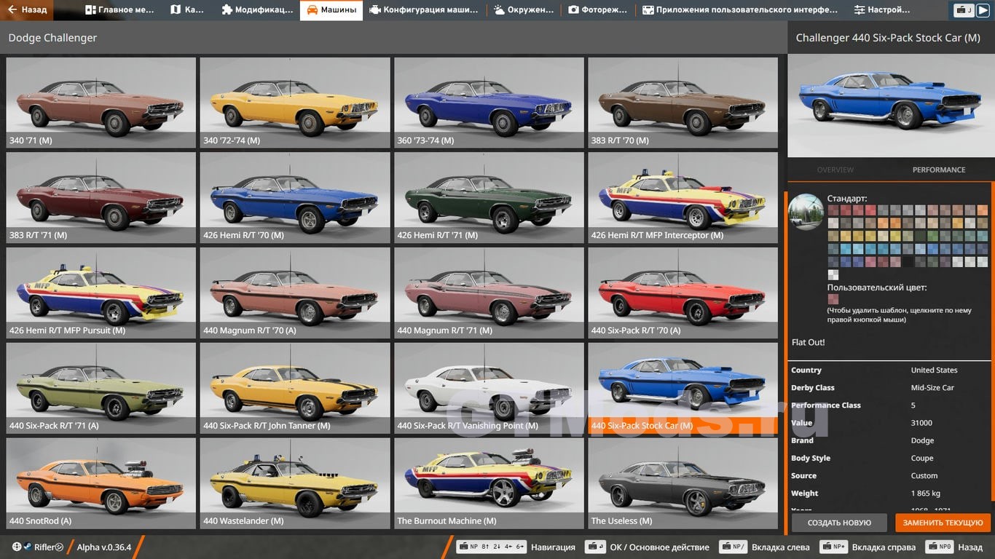Viewport: 995px width, 559px height.
Task: Pick the 426 Hemi R/T MFP Interceptor
Action: click(683, 197)
